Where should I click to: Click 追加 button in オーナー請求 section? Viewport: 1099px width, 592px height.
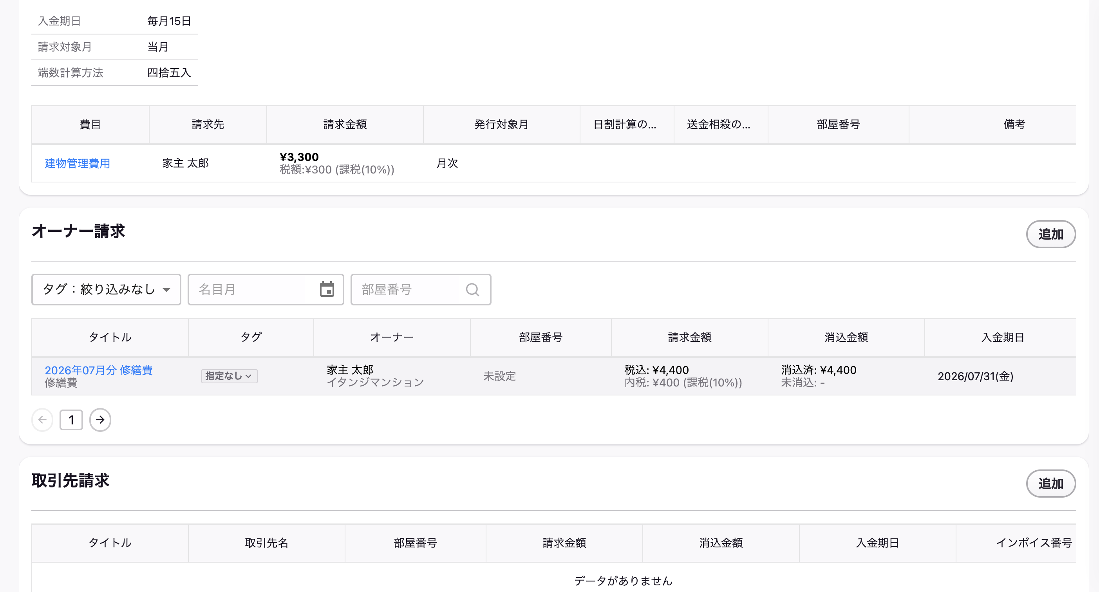pyautogui.click(x=1050, y=234)
